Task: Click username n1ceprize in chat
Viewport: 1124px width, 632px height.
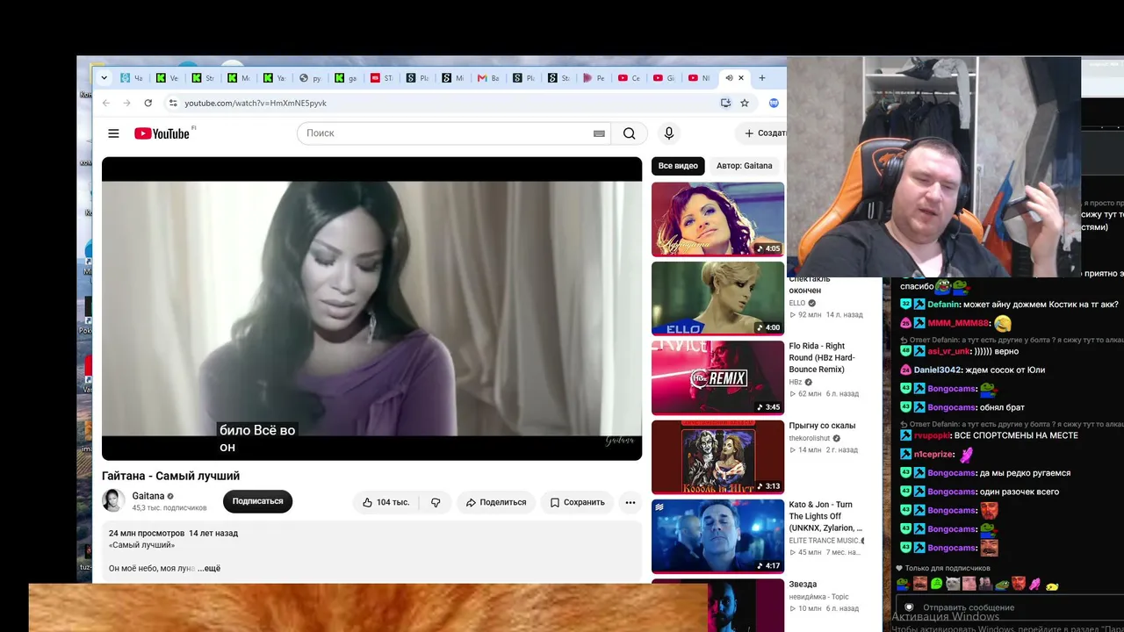Action: coord(933,455)
